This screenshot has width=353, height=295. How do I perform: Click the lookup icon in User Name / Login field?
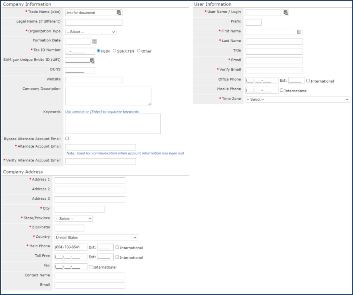286,13
